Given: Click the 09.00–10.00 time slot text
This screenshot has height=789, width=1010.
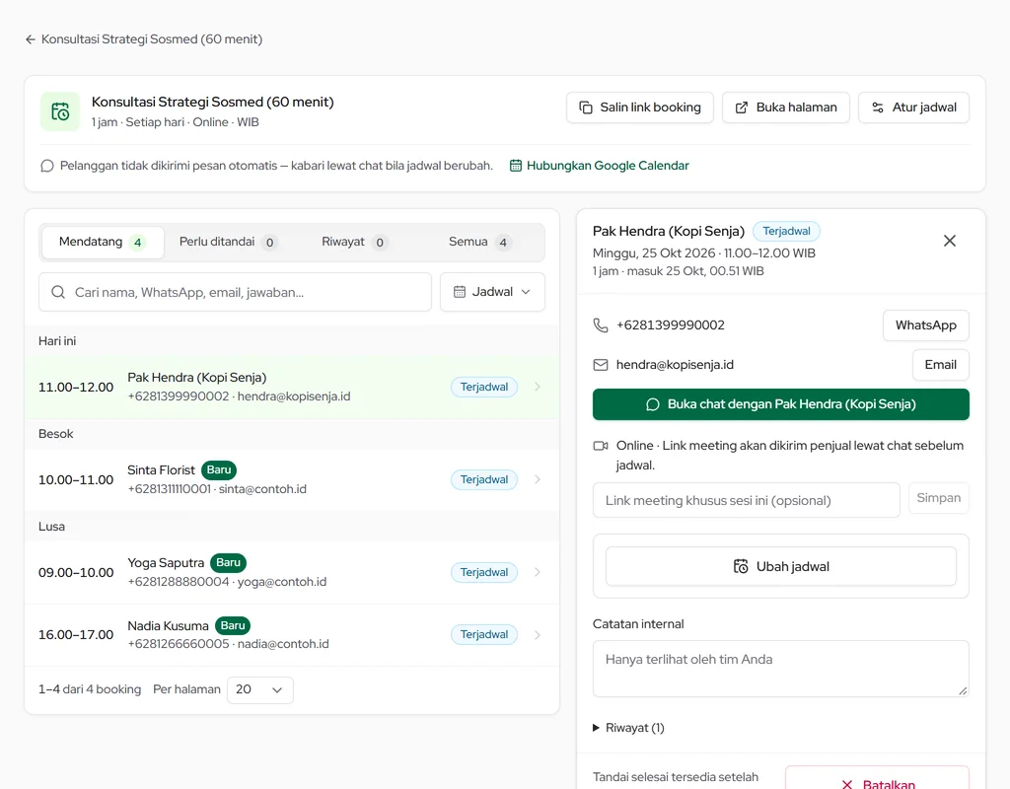Looking at the screenshot, I should coord(76,573).
